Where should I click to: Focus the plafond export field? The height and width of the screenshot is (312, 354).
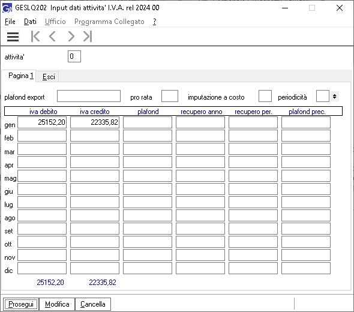click(89, 96)
